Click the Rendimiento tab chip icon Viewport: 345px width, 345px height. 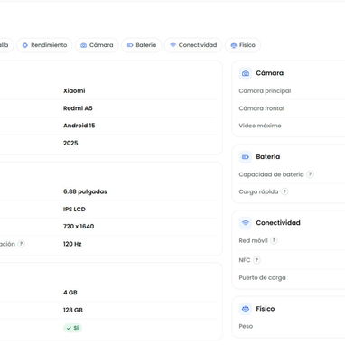click(25, 45)
